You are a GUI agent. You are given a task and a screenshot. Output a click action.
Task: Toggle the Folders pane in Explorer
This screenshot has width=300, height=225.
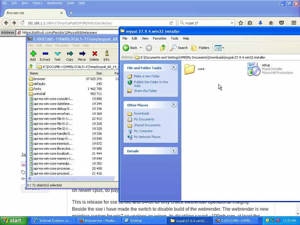(x=200, y=48)
